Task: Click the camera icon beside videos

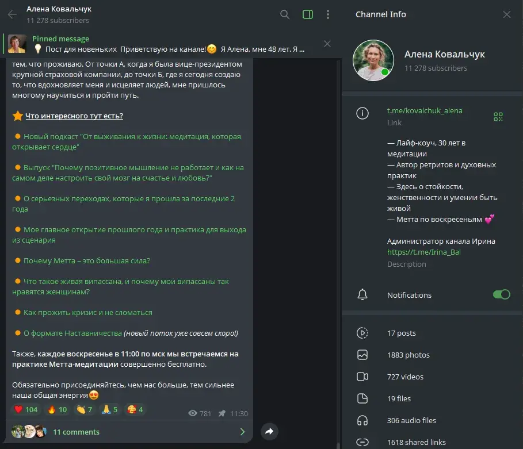Action: tap(362, 377)
